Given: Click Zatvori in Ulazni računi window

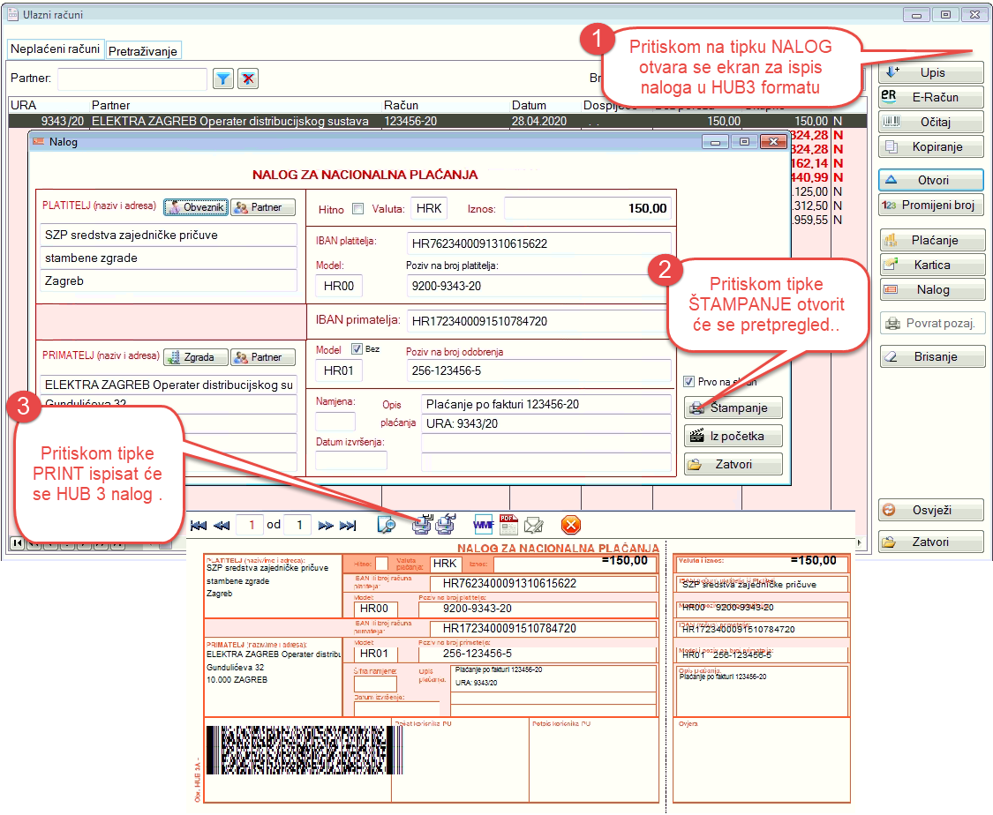Looking at the screenshot, I should (x=931, y=542).
